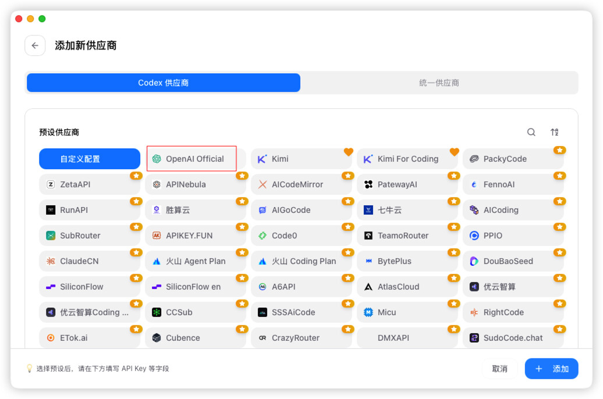Pick the ETok.ai provider

click(x=90, y=338)
